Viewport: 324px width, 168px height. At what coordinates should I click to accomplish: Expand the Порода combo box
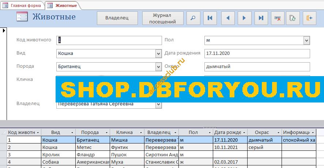tap(158, 67)
